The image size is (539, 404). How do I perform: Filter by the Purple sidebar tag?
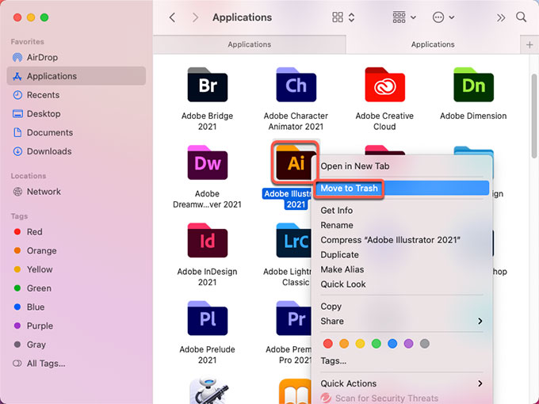tap(76, 326)
